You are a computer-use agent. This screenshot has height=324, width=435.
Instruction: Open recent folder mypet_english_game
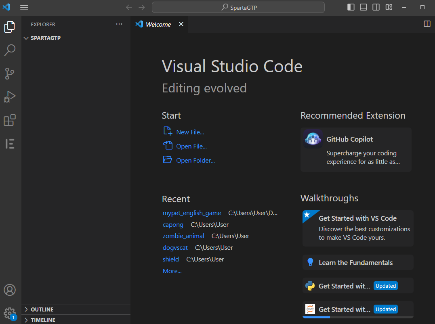(x=192, y=213)
